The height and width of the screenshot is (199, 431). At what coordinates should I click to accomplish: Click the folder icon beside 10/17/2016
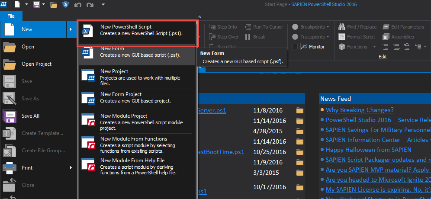pos(300,187)
